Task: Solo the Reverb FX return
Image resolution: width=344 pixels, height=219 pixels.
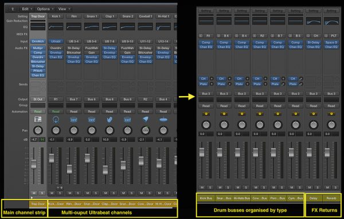Action: (x=335, y=188)
